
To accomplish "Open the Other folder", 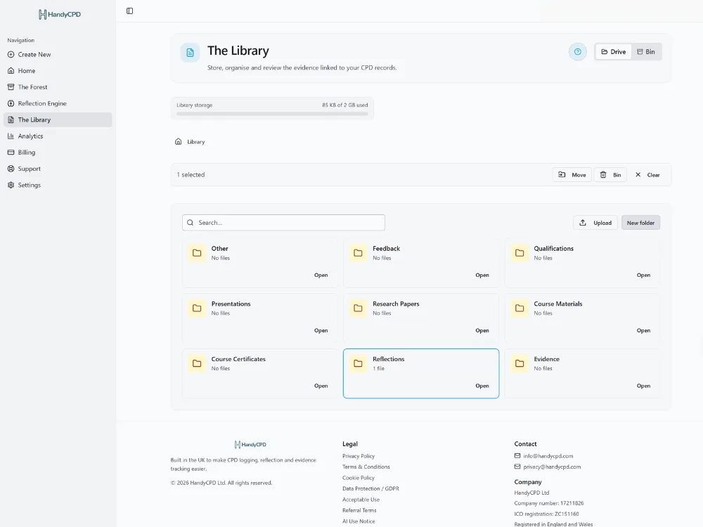I will pyautogui.click(x=321, y=275).
